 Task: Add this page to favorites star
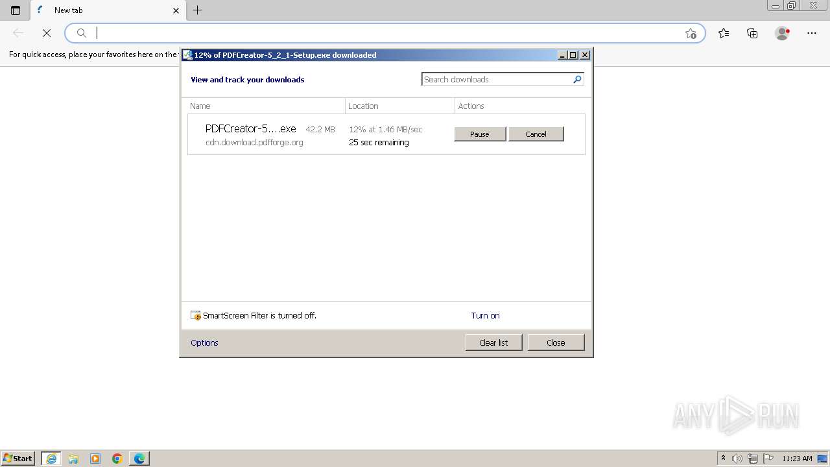click(x=691, y=33)
